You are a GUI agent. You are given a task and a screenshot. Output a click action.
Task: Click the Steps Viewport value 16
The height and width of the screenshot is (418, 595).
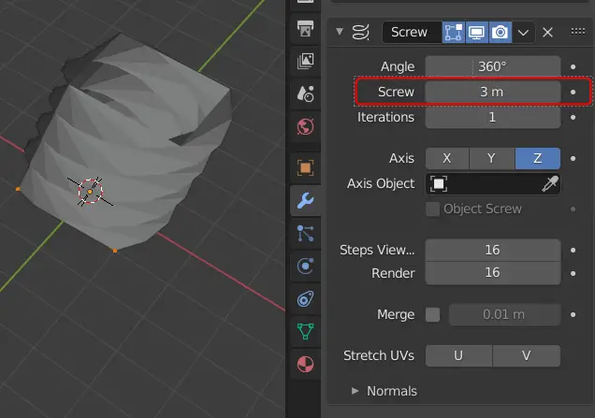493,250
